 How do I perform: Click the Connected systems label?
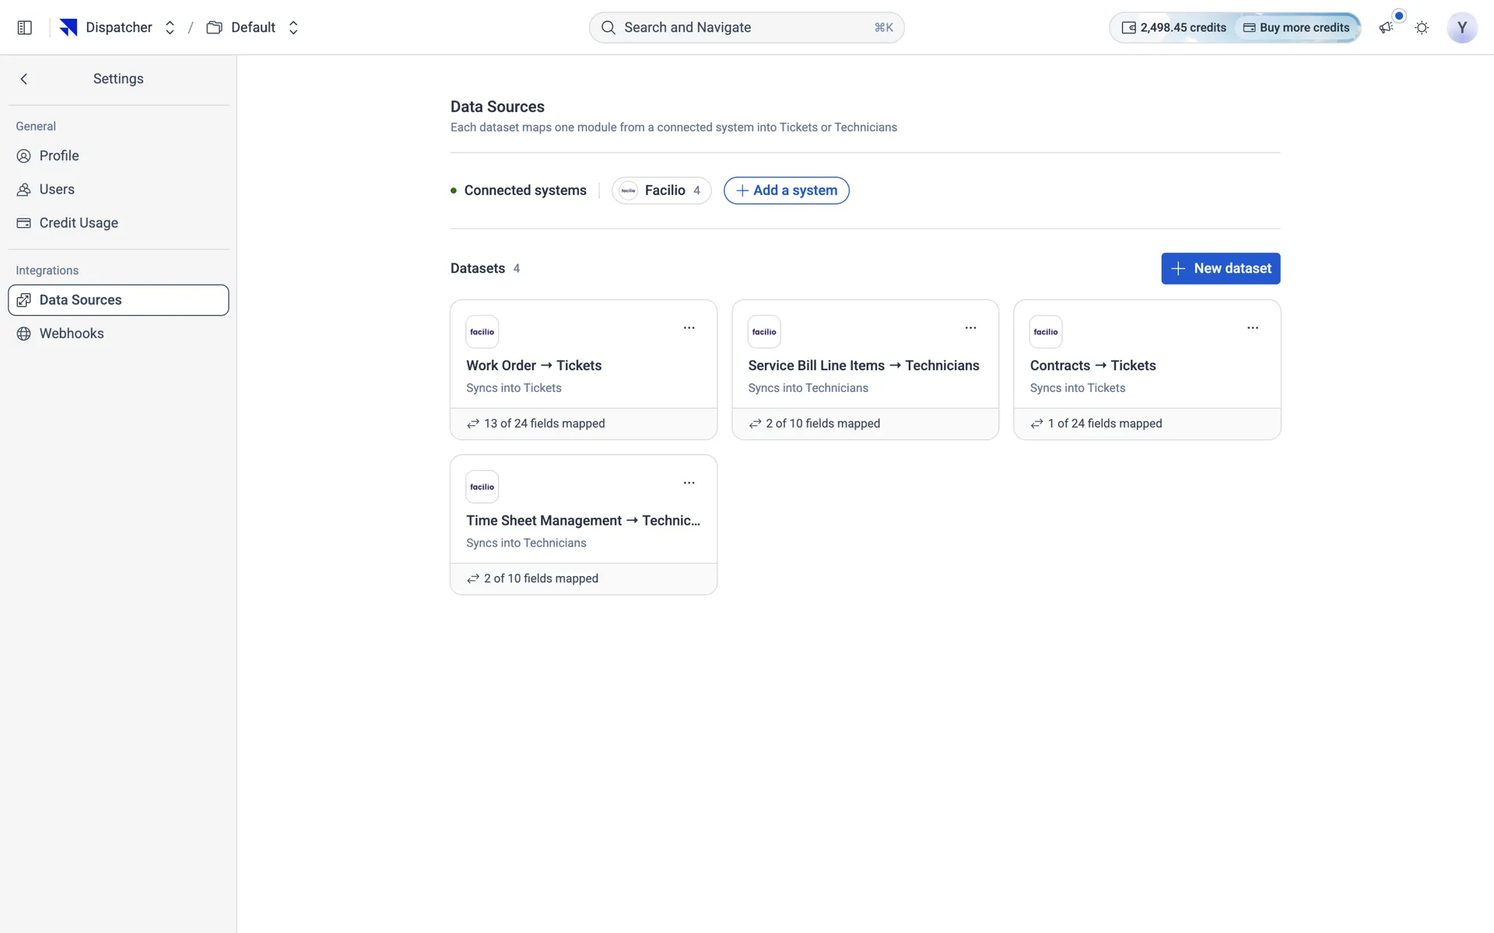[x=525, y=190]
